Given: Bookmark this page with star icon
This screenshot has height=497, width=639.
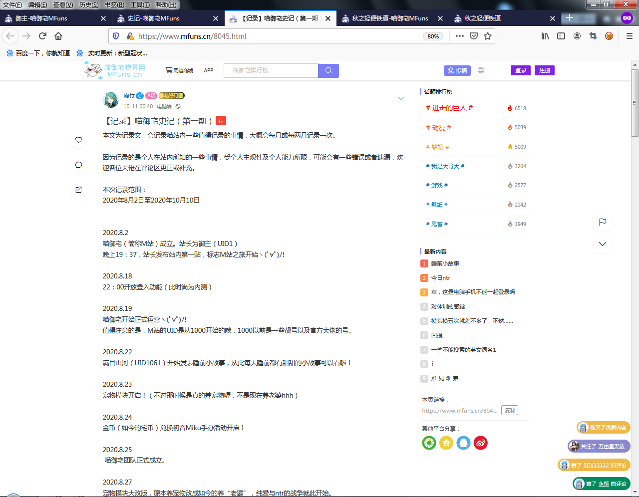Looking at the screenshot, I should coord(488,36).
